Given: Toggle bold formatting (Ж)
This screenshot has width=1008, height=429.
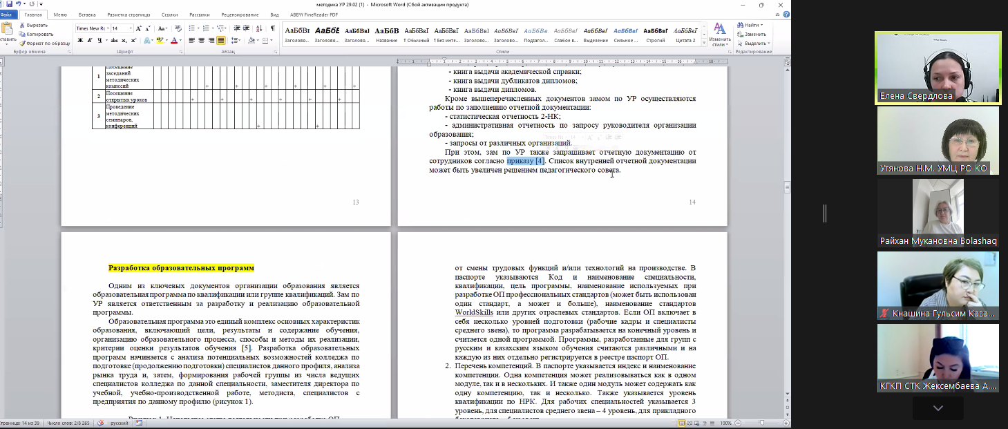Looking at the screenshot, I should [x=80, y=40].
